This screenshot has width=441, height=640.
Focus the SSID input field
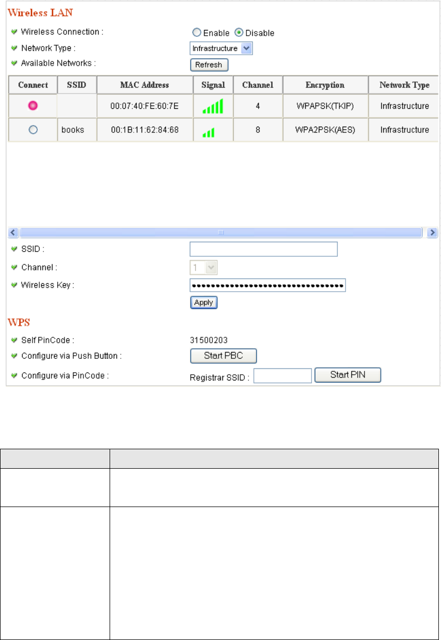pos(264,249)
